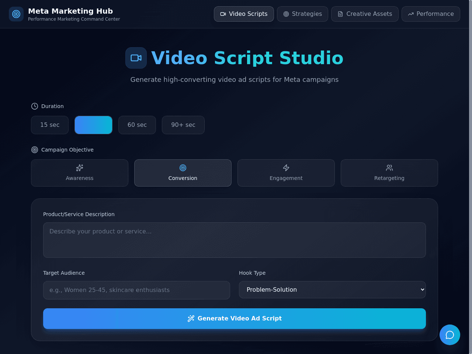Image resolution: width=472 pixels, height=354 pixels.
Task: Click the target icon beside Campaign Objective
Action: pos(35,150)
